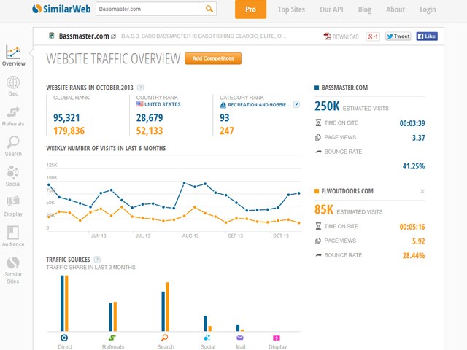Click the 250K estimated visits value
Image resolution: width=467 pixels, height=350 pixels.
pos(327,106)
